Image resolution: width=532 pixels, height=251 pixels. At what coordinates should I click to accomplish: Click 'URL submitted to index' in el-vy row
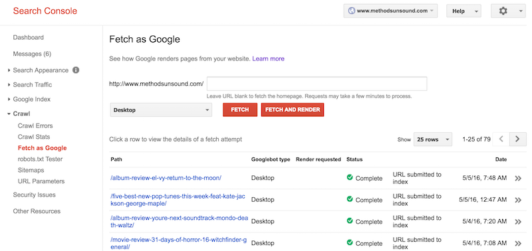[417, 178]
